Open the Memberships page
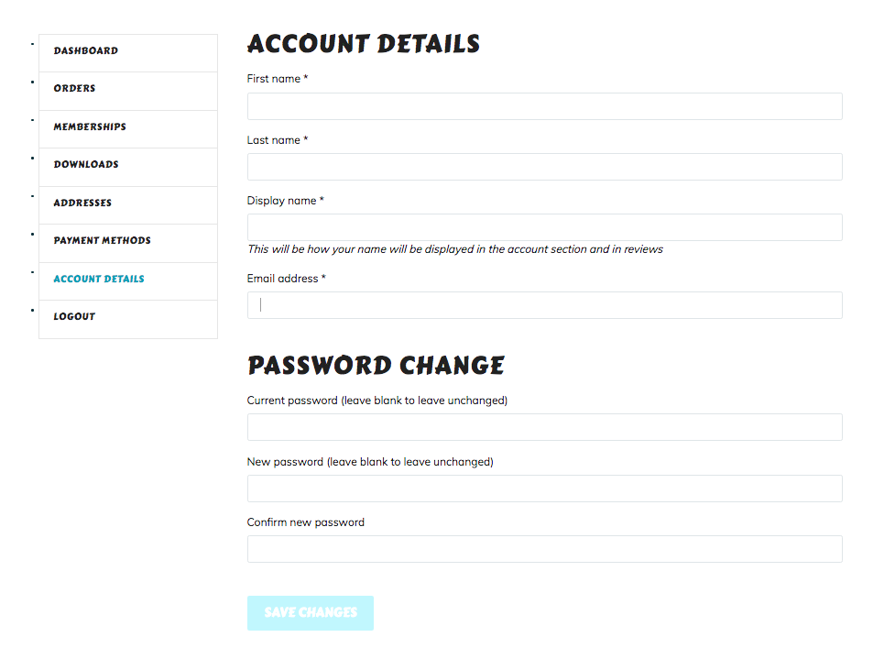 [x=90, y=127]
